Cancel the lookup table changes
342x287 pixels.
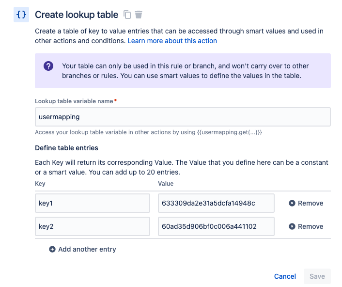pyautogui.click(x=285, y=276)
